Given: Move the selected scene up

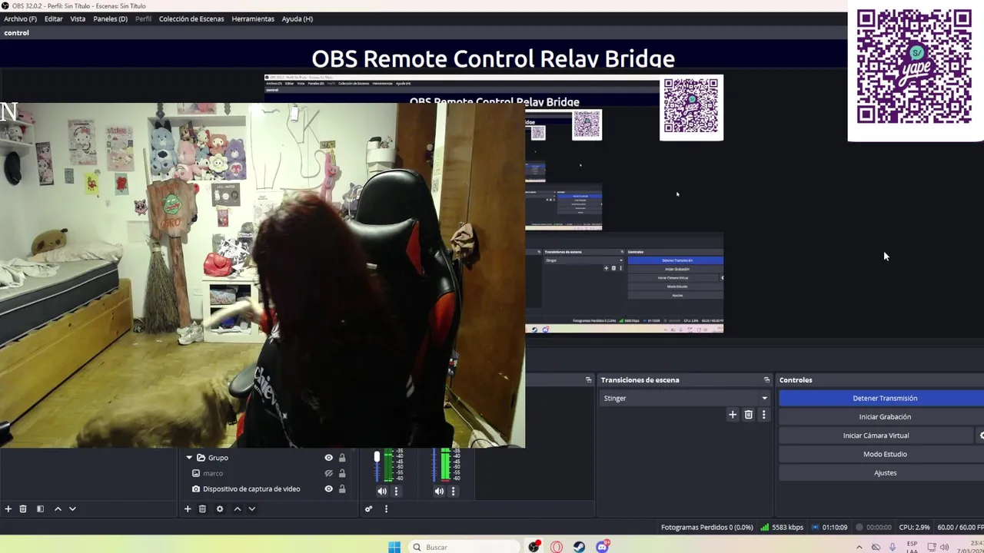Looking at the screenshot, I should [58, 508].
